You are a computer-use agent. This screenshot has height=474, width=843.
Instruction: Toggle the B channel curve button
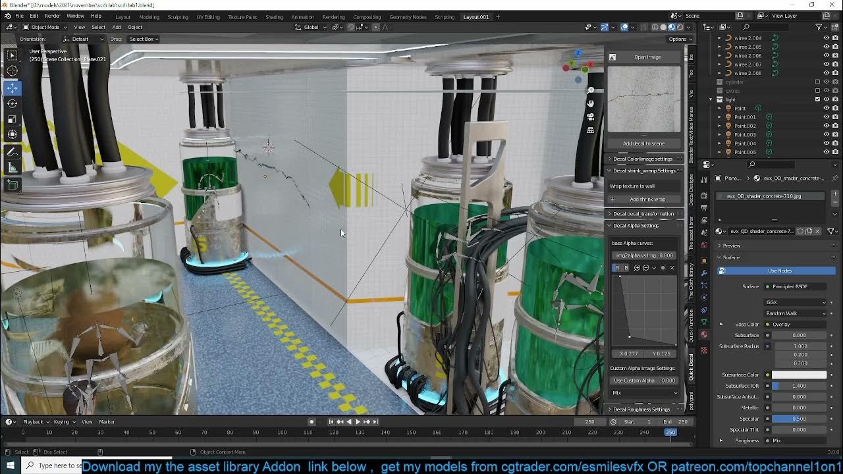[x=626, y=268]
